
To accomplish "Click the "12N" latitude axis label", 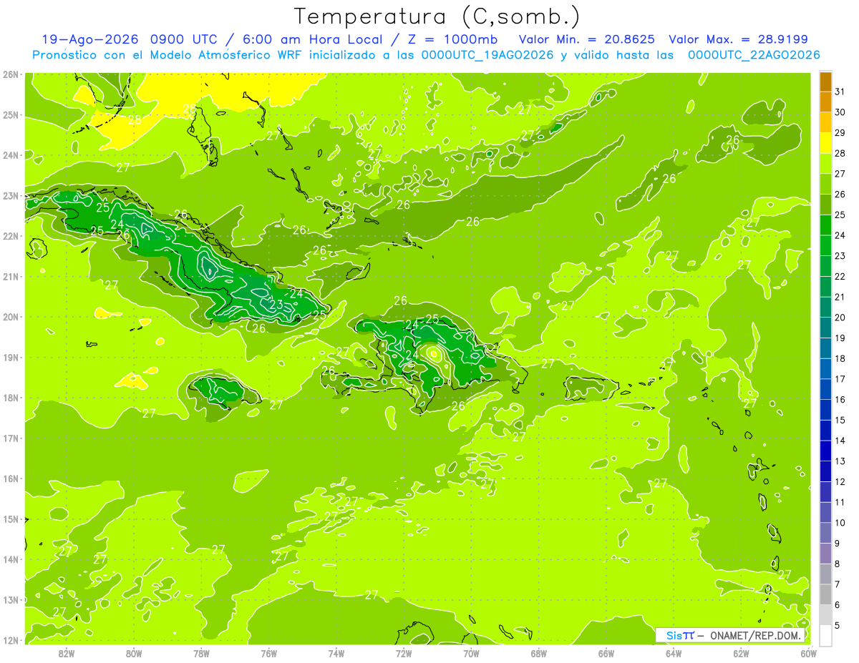I will click(x=10, y=640).
